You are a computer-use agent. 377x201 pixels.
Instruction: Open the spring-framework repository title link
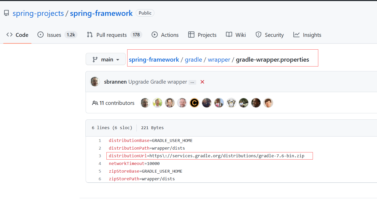tap(101, 13)
